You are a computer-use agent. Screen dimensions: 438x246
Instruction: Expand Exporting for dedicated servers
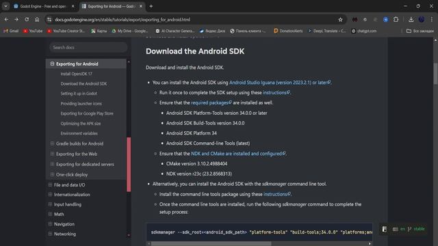coord(52,164)
